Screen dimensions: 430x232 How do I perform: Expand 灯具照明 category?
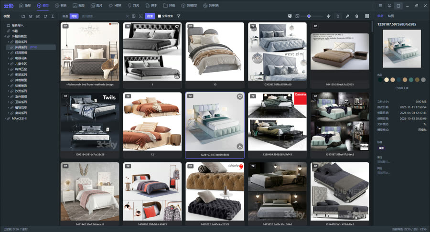(x=9, y=53)
